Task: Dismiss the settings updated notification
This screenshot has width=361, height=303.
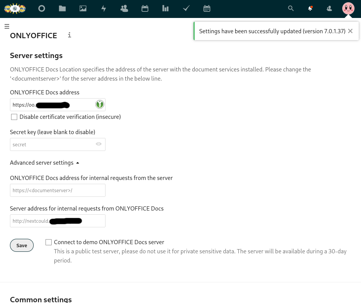Action: coord(350,31)
